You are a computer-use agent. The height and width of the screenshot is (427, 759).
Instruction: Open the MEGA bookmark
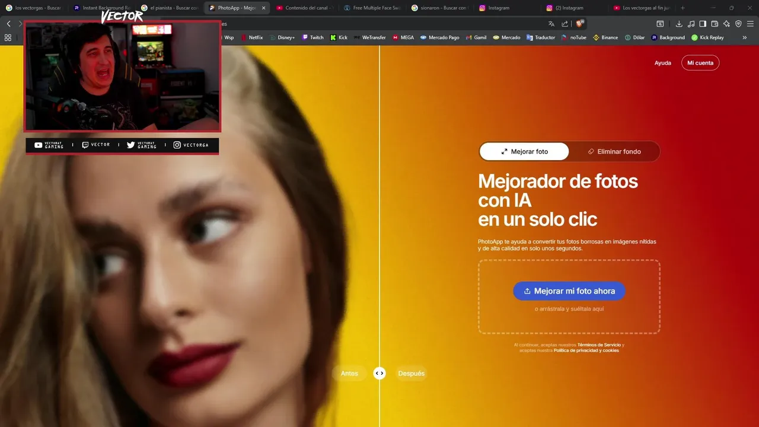(403, 37)
